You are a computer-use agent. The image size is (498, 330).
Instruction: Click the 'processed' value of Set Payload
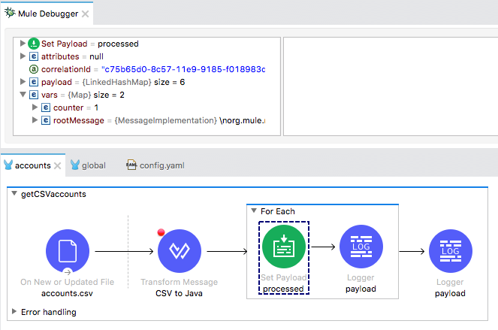118,44
